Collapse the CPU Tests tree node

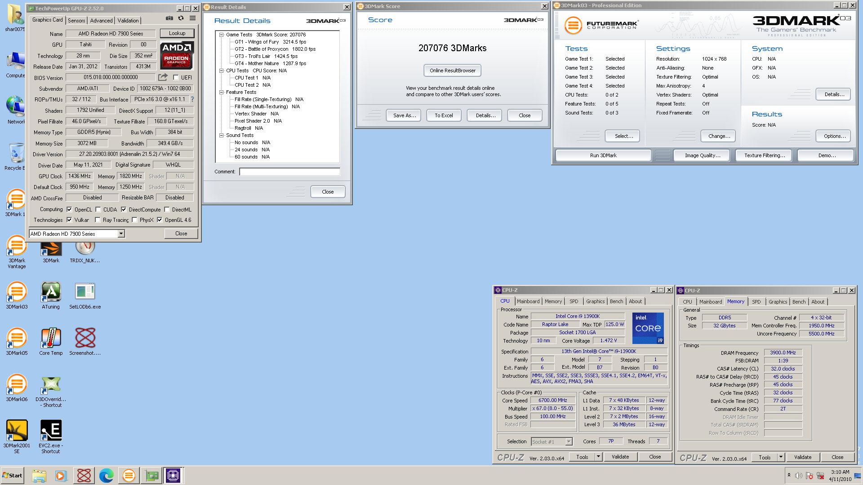pyautogui.click(x=221, y=71)
